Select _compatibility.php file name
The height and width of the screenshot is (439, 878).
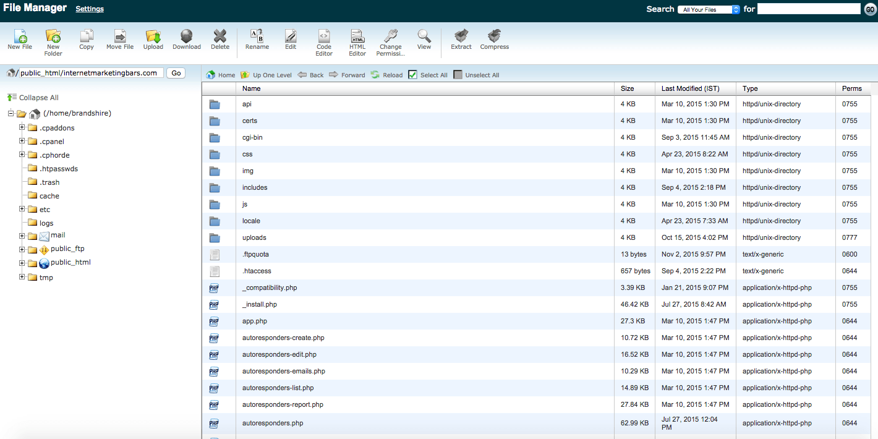click(270, 288)
